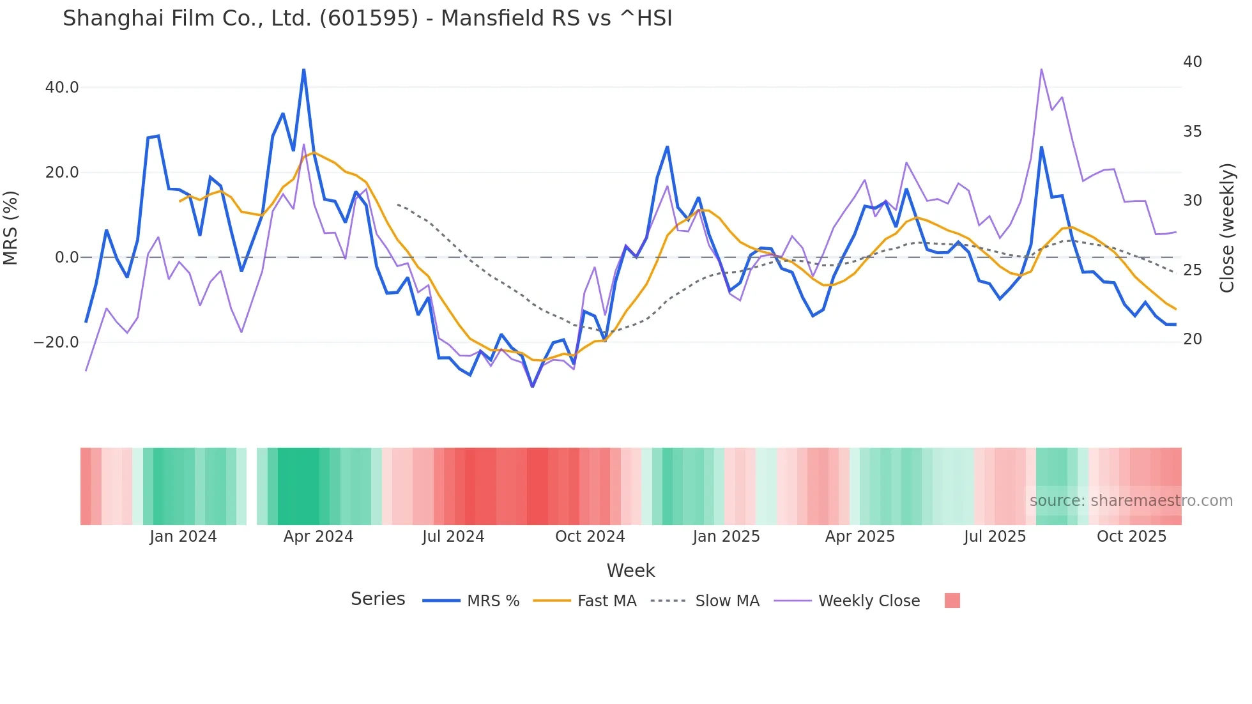
Task: Click the 20.0 tick on MRS axis
Action: (62, 172)
